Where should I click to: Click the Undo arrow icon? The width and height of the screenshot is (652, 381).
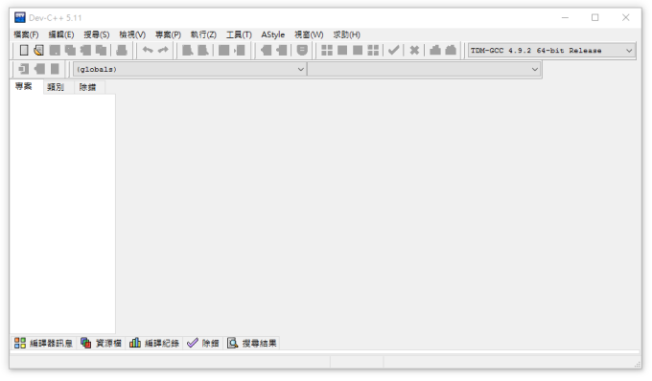[148, 50]
